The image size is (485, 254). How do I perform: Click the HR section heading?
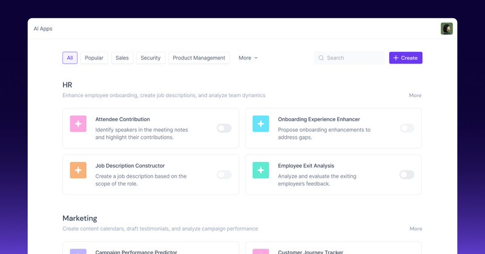click(x=67, y=85)
